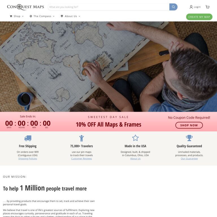Follow the About Us link under Made in the USA
217x217 pixels.
coord(135,159)
